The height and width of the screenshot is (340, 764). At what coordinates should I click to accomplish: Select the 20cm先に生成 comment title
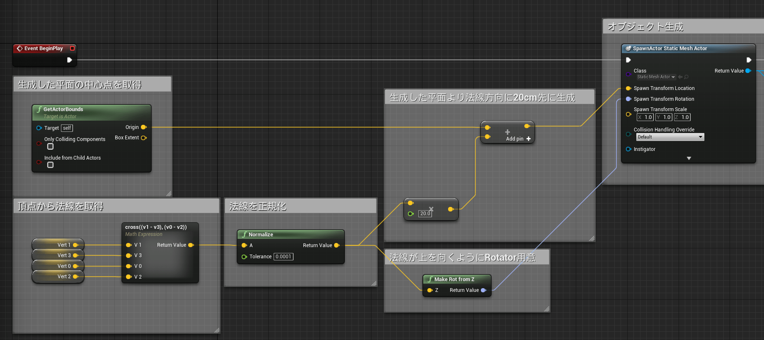[x=482, y=97]
